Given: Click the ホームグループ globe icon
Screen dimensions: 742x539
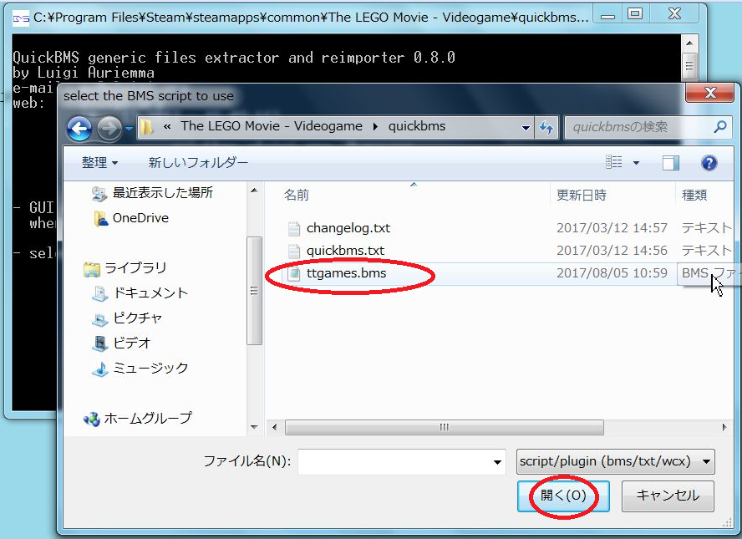Looking at the screenshot, I should (x=91, y=419).
